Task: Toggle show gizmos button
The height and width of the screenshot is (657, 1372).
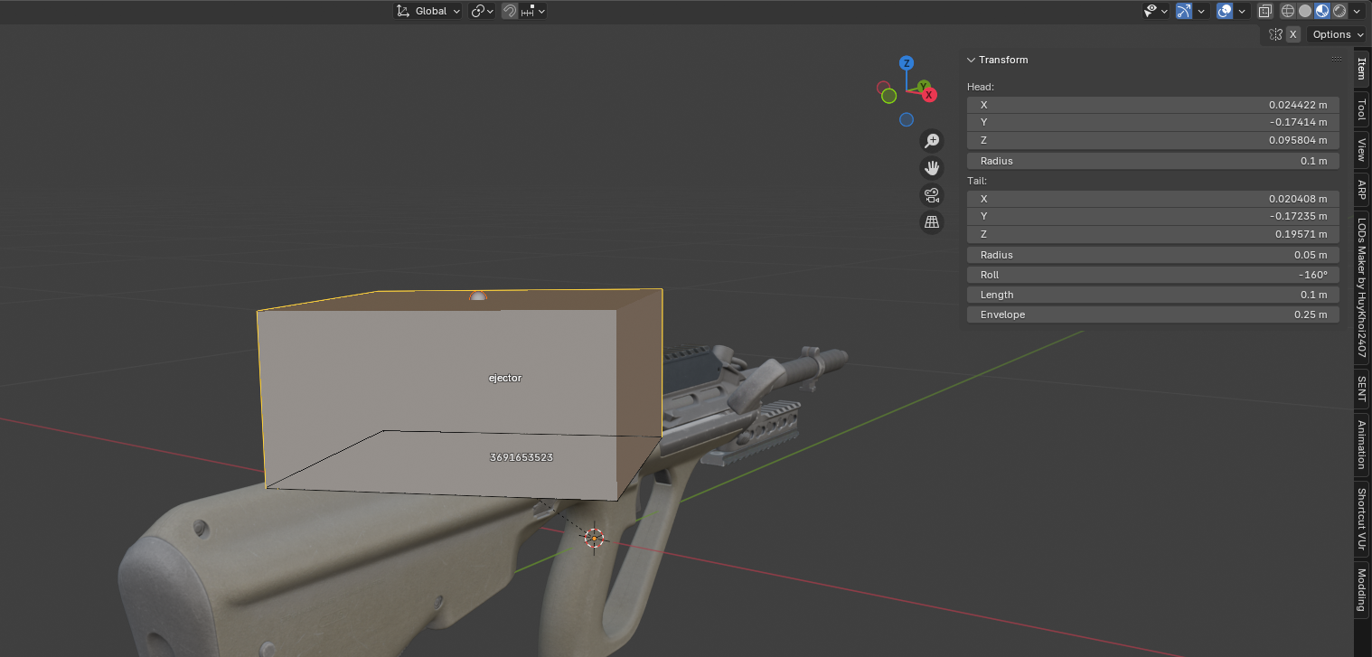Action: pos(1184,11)
